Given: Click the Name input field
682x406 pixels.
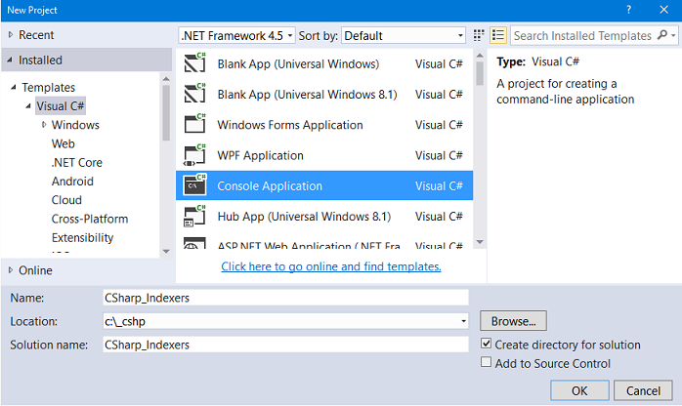Looking at the screenshot, I should tap(285, 298).
